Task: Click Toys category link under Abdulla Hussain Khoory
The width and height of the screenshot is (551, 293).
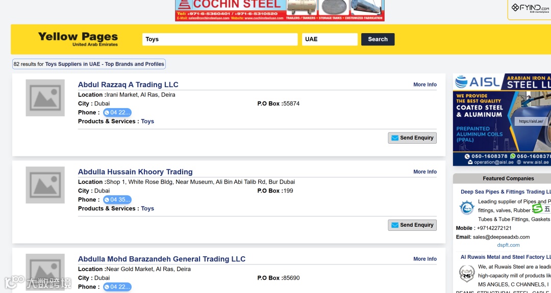Action: click(x=147, y=208)
